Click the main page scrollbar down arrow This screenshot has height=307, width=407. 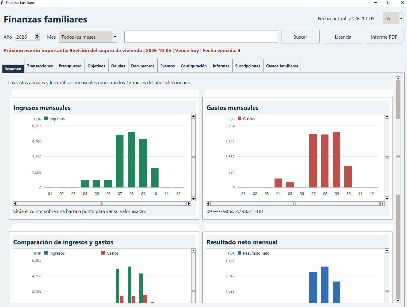coord(398,301)
